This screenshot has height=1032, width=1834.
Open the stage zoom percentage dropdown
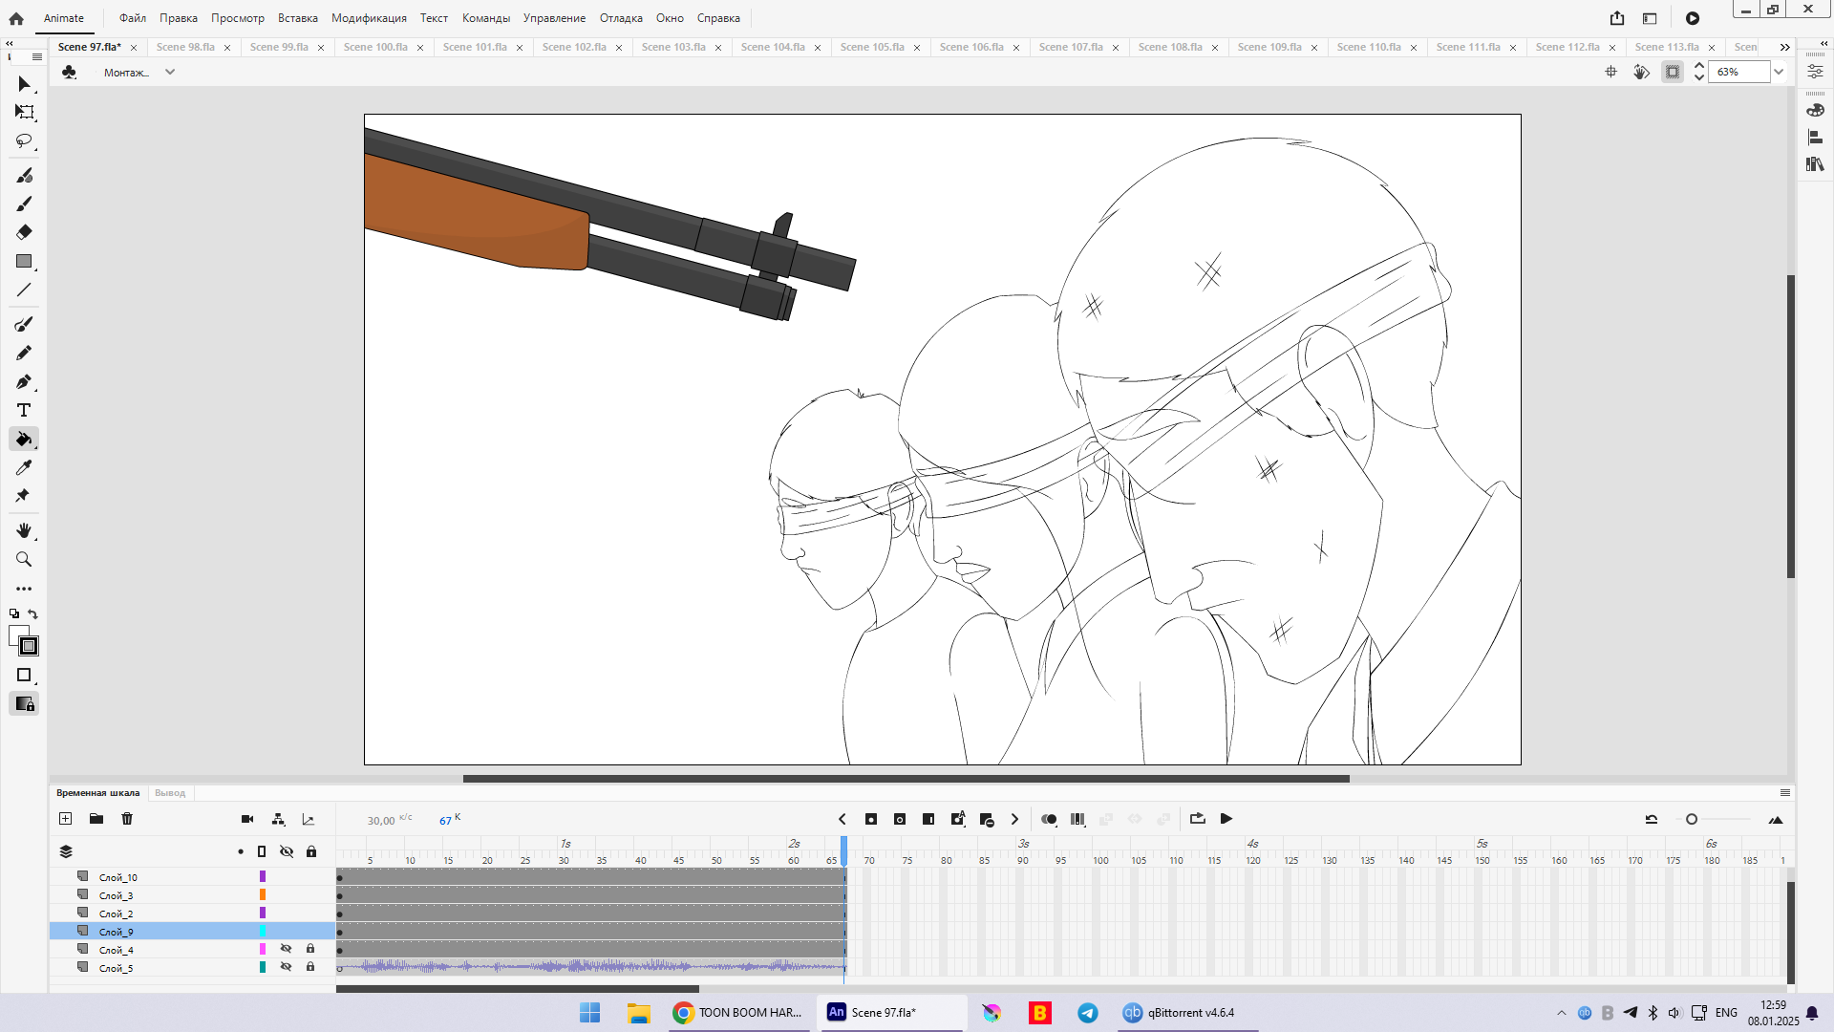tap(1779, 72)
